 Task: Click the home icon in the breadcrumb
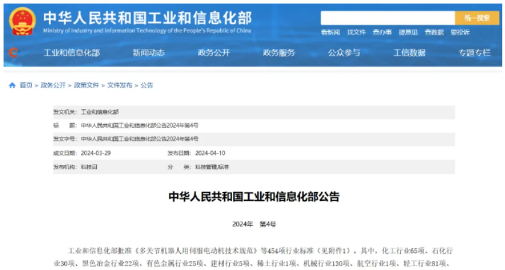coord(12,85)
